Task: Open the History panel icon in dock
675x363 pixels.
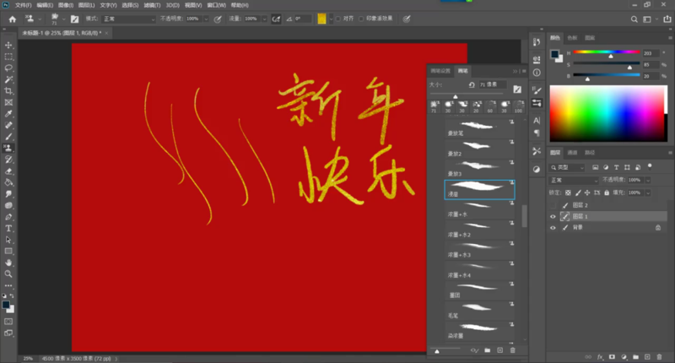Action: coord(537,41)
